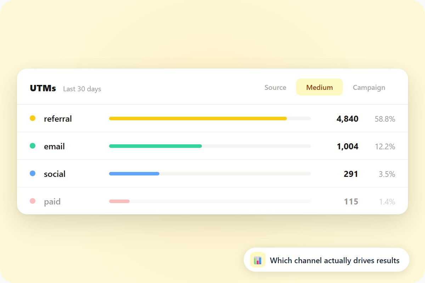Select the email row label
The image size is (425, 283).
pos(54,146)
